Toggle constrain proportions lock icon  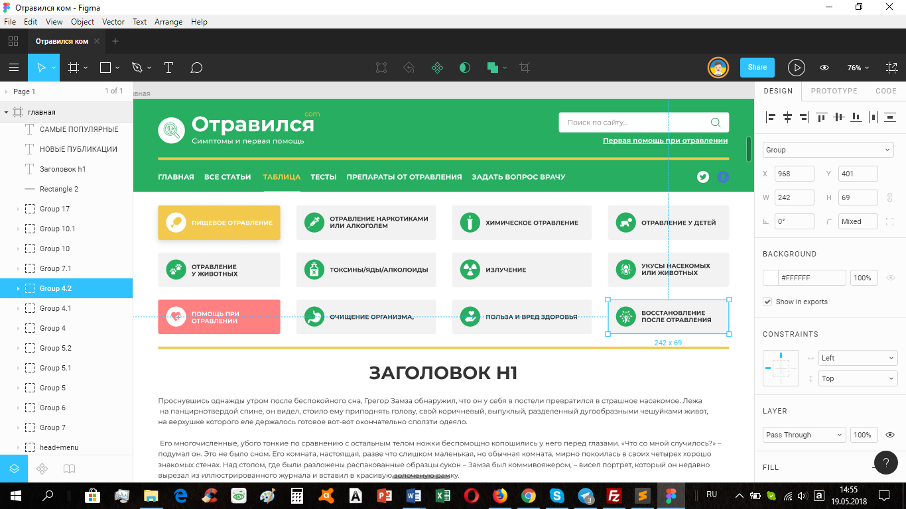tap(890, 198)
